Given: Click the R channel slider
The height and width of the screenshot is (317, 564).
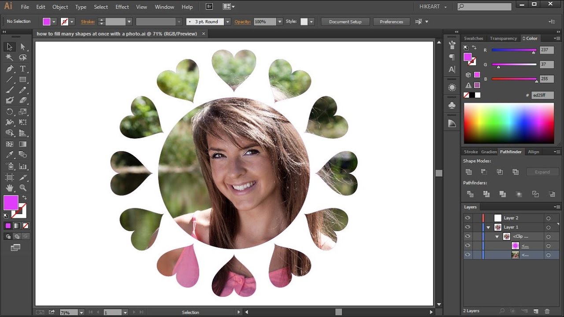Looking at the screenshot, I should tap(514, 50).
